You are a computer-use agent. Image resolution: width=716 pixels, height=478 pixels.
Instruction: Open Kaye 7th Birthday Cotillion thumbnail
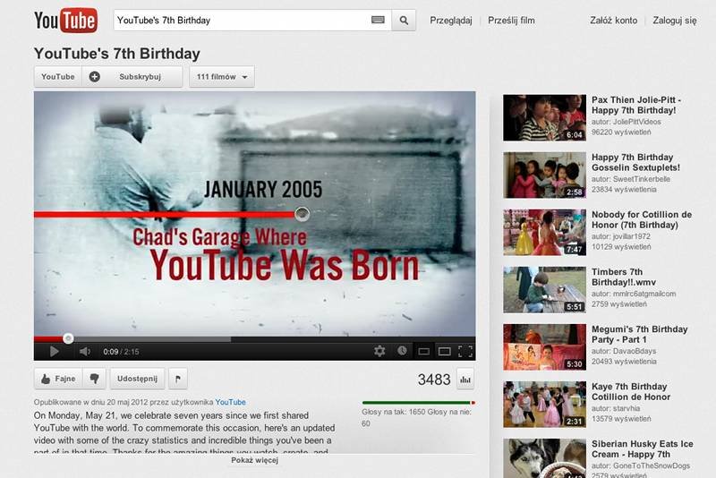click(544, 404)
